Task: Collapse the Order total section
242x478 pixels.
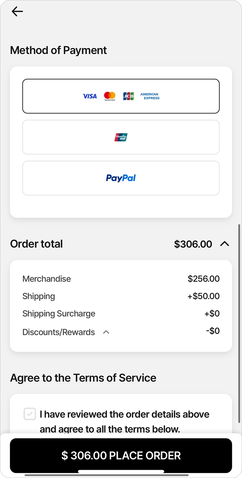Action: pyautogui.click(x=225, y=244)
